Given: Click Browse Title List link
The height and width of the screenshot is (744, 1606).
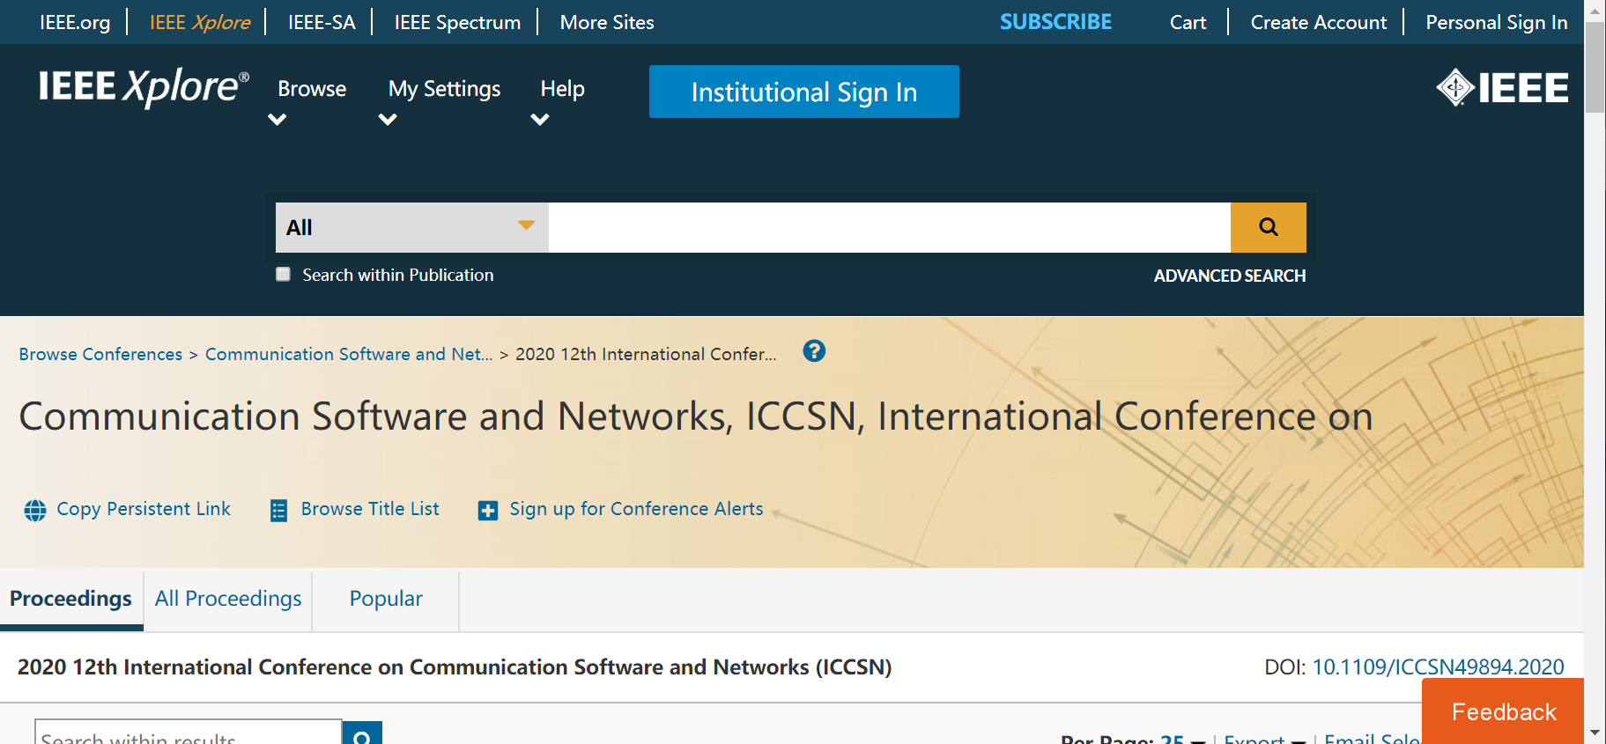Looking at the screenshot, I should 370,509.
